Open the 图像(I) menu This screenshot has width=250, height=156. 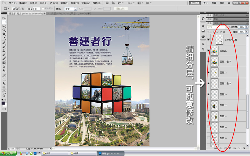33,3
